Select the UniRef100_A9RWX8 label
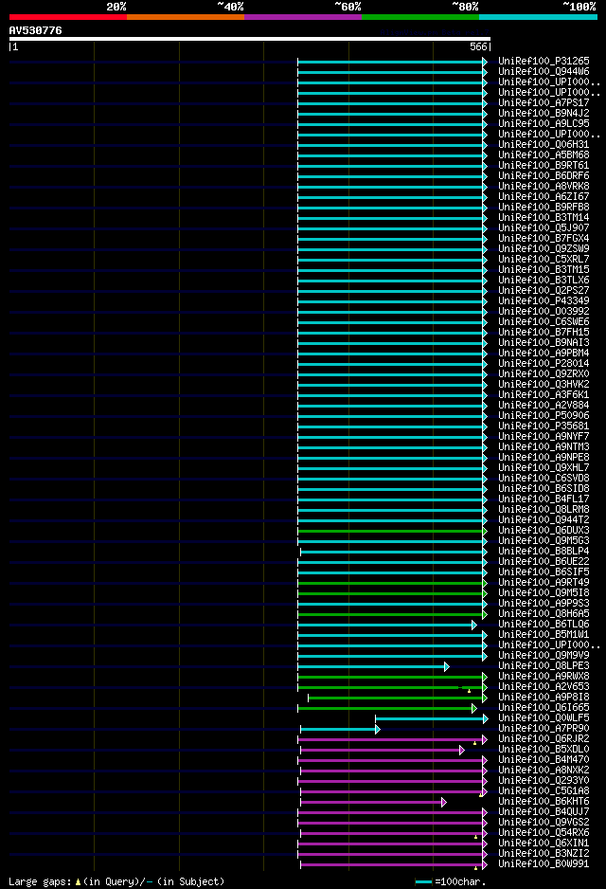Image resolution: width=606 pixels, height=889 pixels. [x=544, y=677]
